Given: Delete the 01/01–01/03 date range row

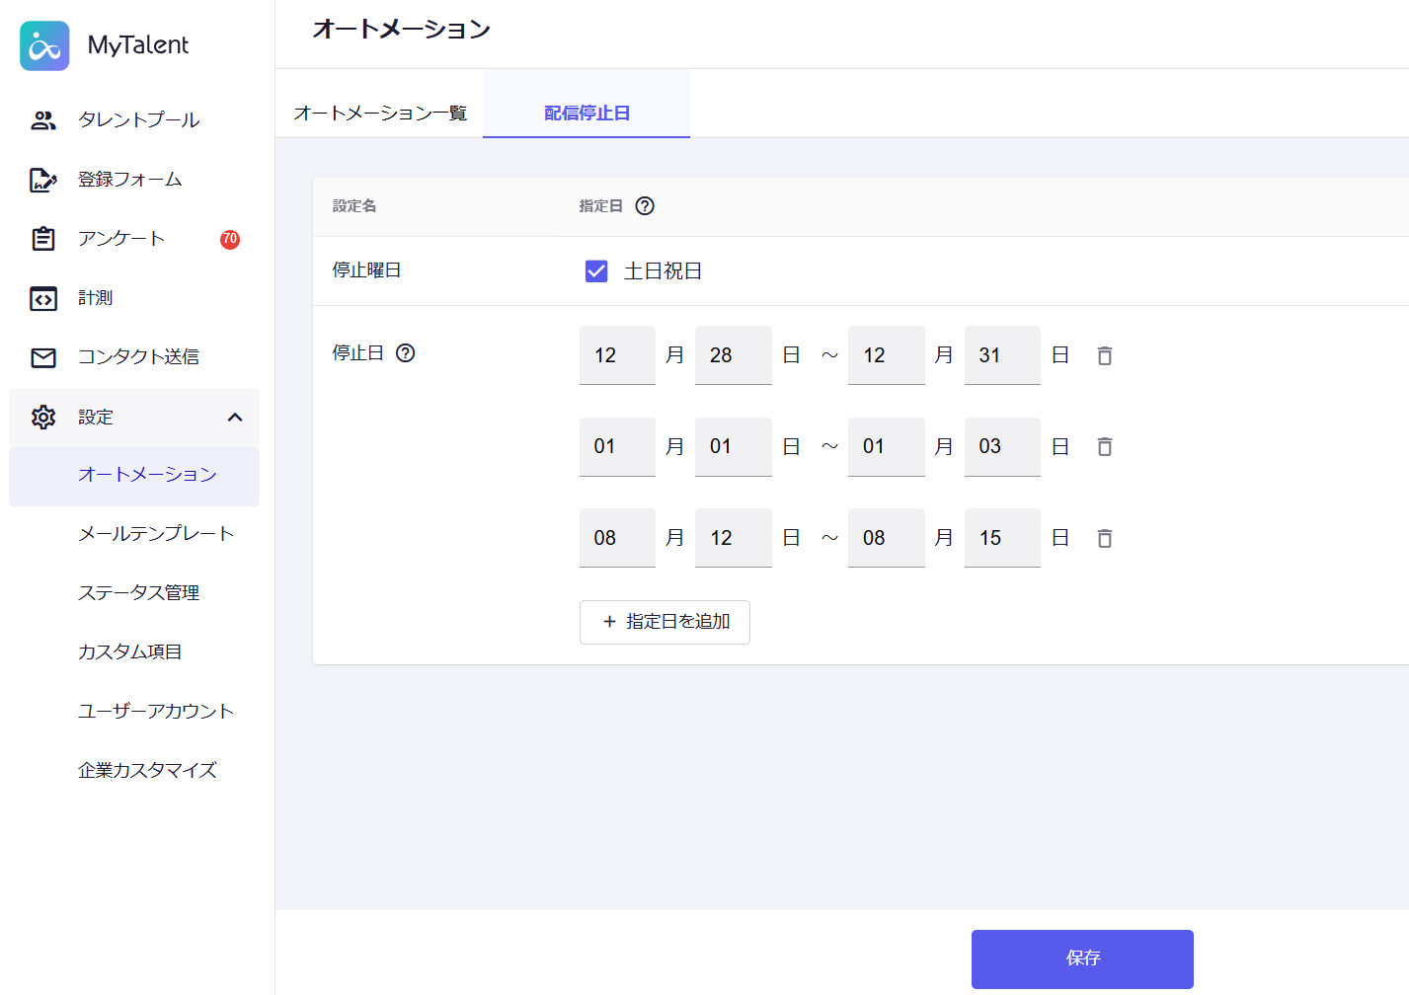Looking at the screenshot, I should point(1104,447).
